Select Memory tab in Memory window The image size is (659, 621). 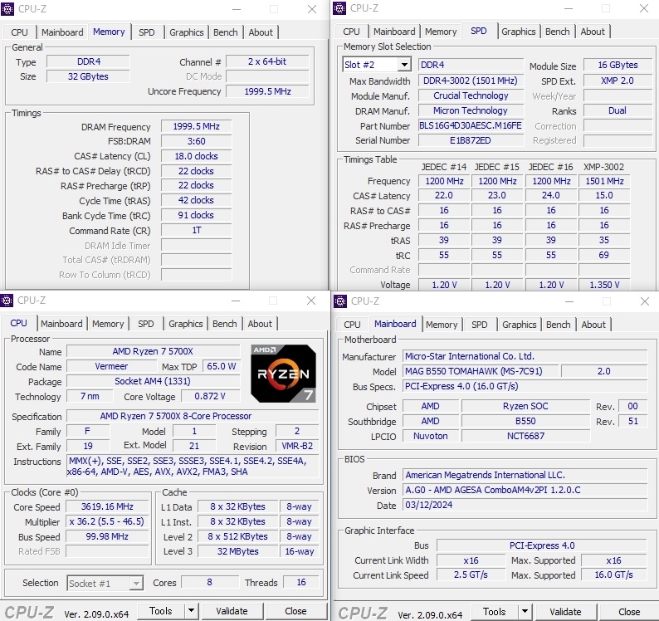click(109, 32)
